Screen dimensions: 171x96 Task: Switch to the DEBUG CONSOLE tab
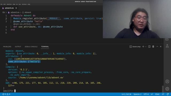pyautogui.click(x=31, y=47)
